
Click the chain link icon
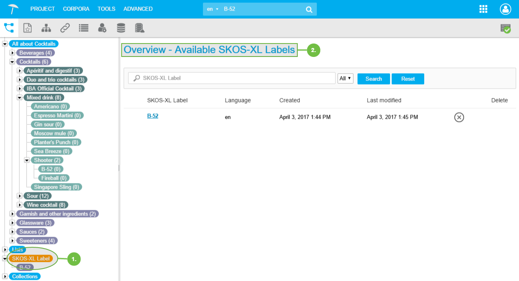tap(65, 28)
